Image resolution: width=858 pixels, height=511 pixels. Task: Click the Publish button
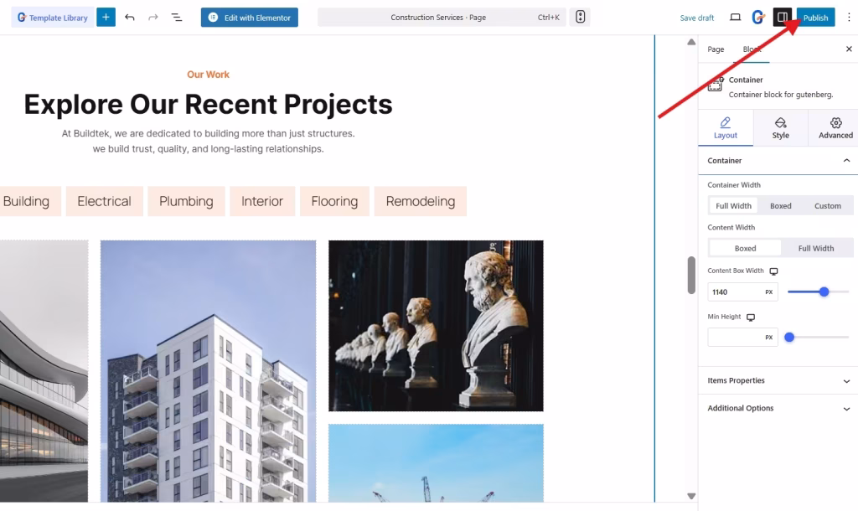coord(814,17)
